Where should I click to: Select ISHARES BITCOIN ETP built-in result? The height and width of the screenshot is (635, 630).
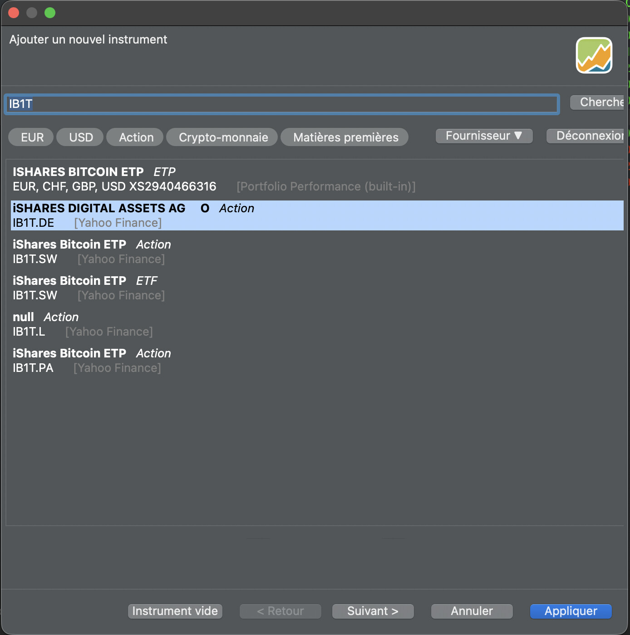click(213, 179)
